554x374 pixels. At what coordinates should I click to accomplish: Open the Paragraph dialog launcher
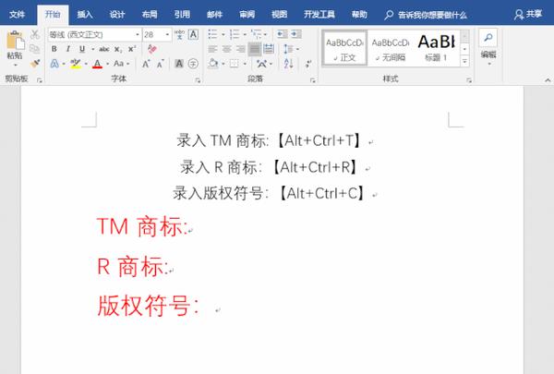click(x=313, y=80)
